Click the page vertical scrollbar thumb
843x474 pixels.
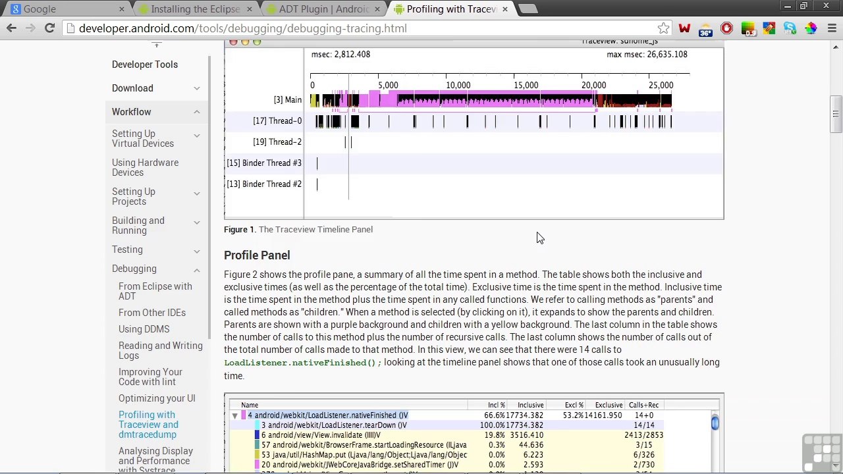tap(836, 115)
